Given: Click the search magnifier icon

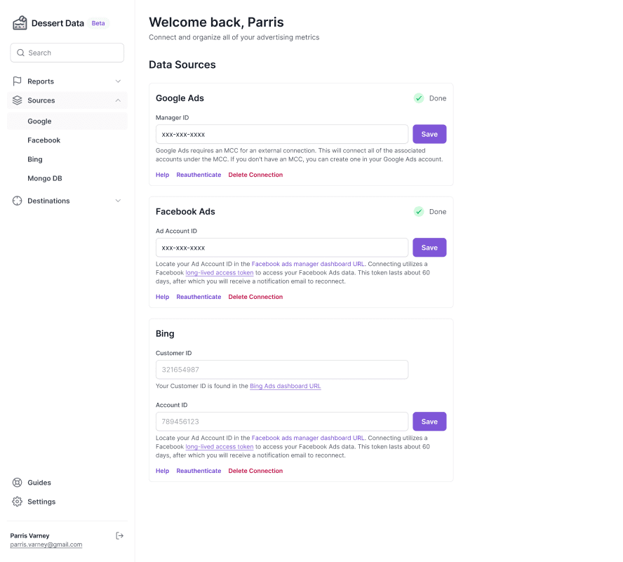Looking at the screenshot, I should 20,53.
